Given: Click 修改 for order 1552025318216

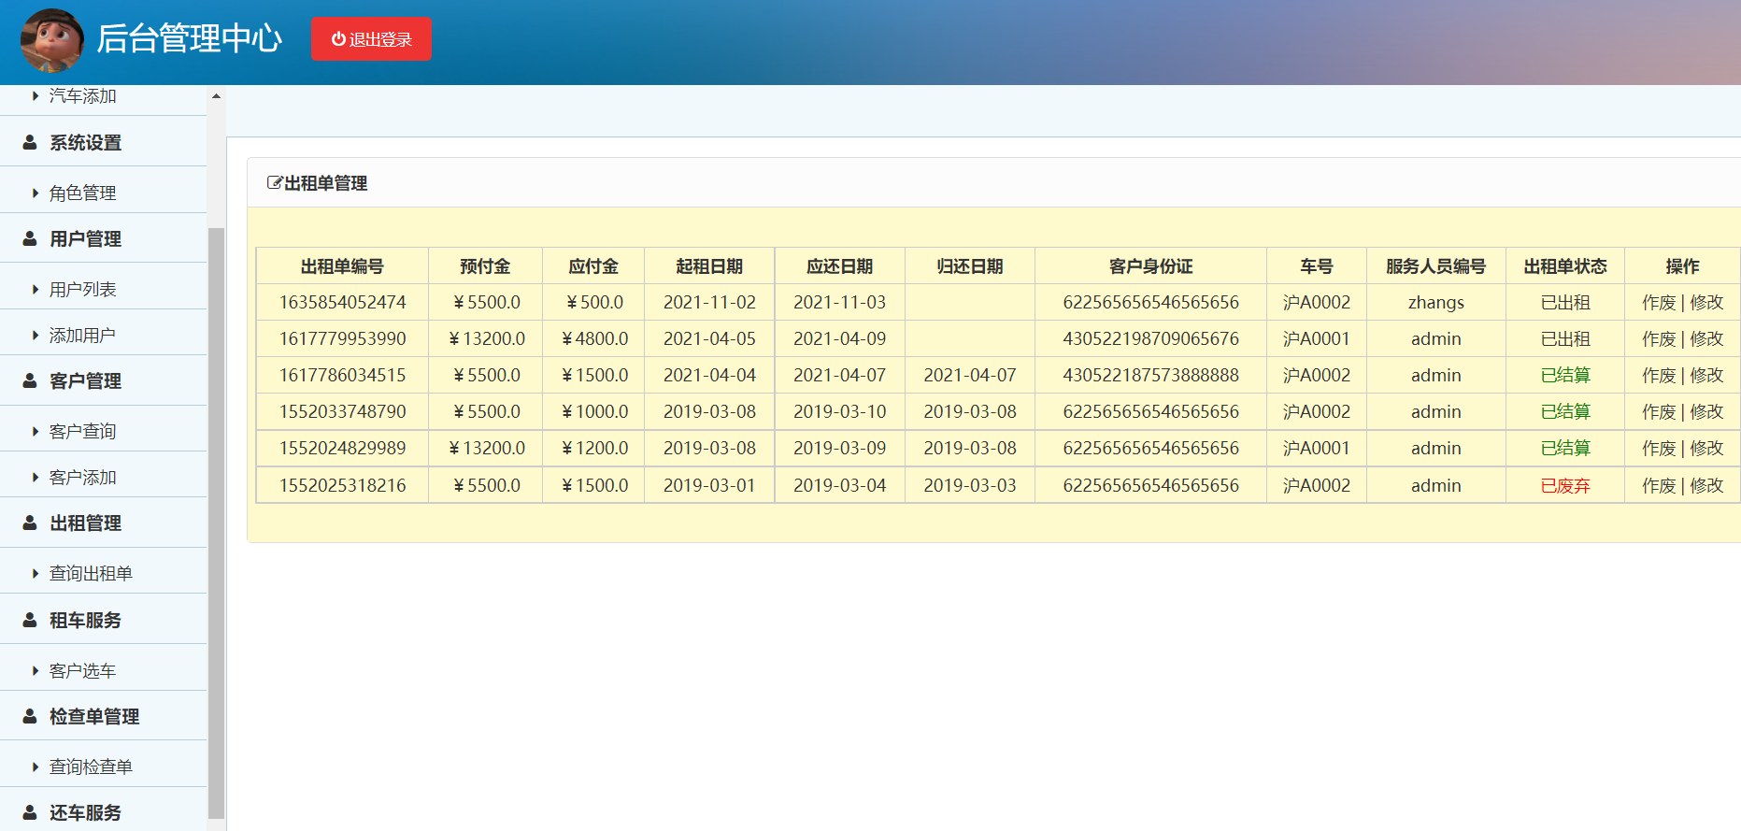Looking at the screenshot, I should [1706, 485].
